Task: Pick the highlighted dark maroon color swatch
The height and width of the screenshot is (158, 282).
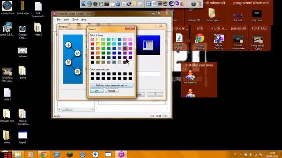Action: point(125,48)
